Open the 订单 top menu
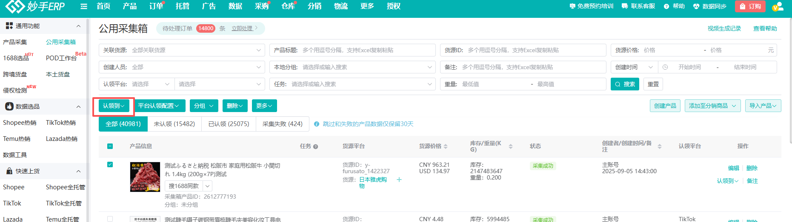This screenshot has height=222, width=792. [x=156, y=6]
